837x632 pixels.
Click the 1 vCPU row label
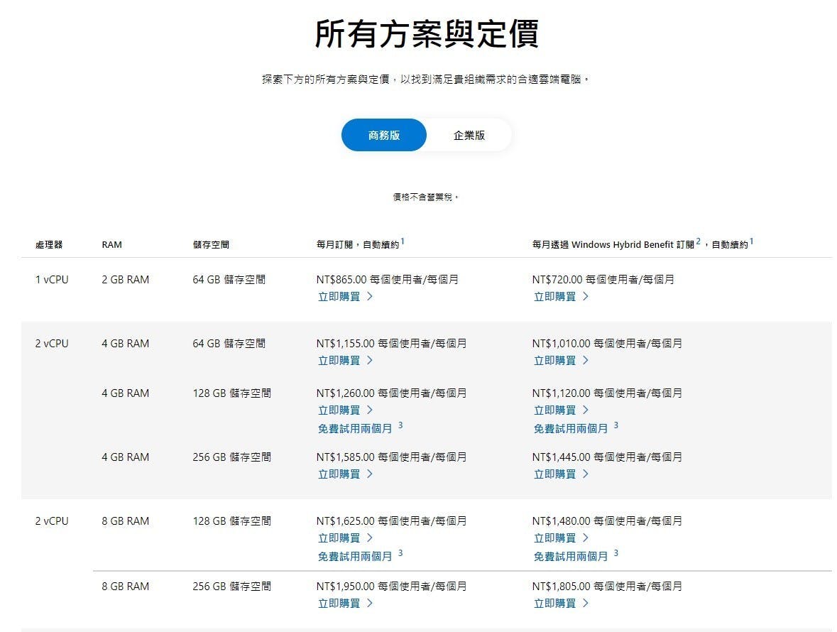52,280
